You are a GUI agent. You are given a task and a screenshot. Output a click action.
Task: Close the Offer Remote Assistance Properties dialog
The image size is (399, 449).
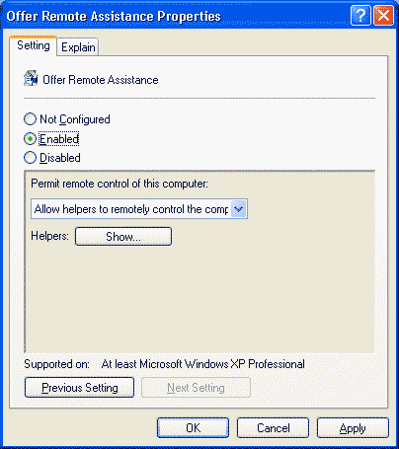tap(383, 15)
